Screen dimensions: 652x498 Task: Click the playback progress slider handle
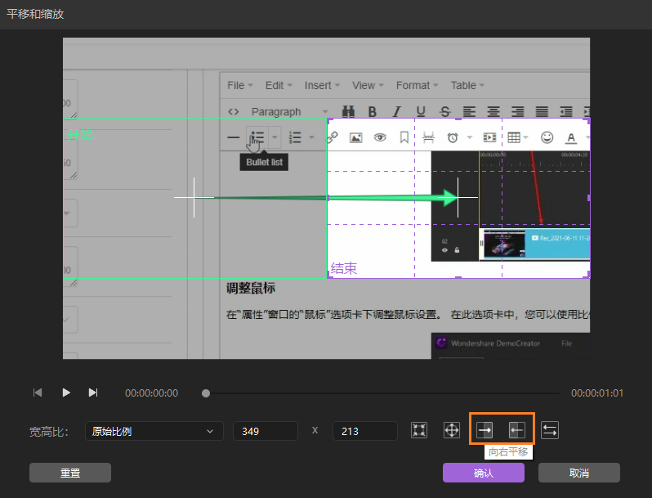click(206, 393)
